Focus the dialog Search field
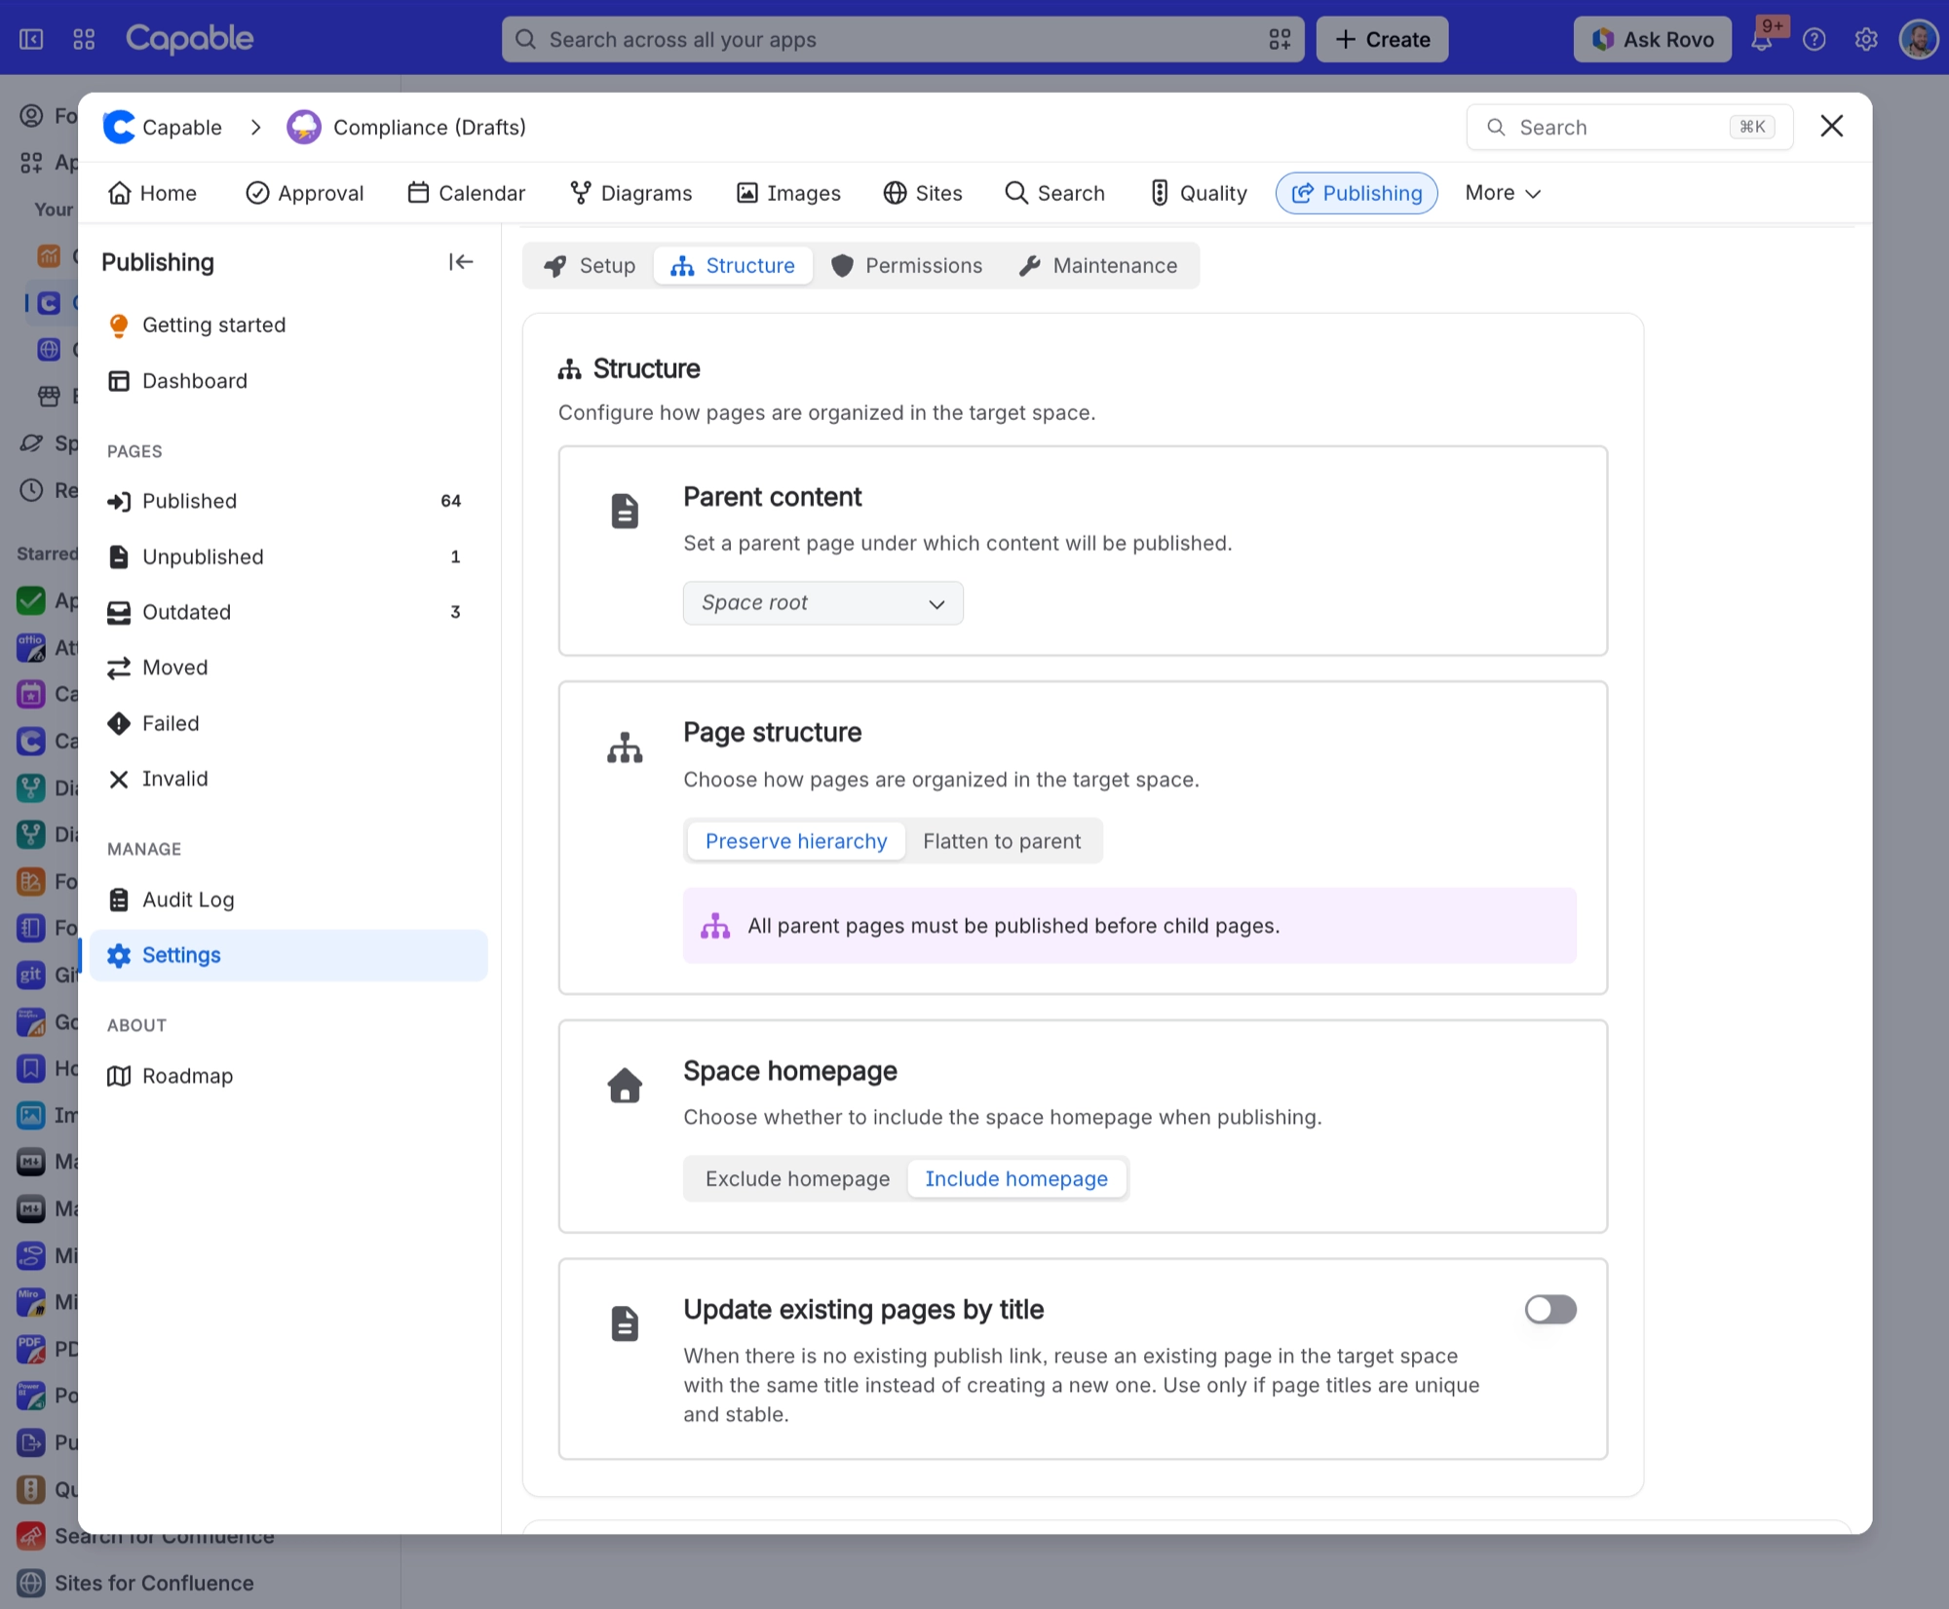This screenshot has width=1949, height=1609. coord(1629,128)
